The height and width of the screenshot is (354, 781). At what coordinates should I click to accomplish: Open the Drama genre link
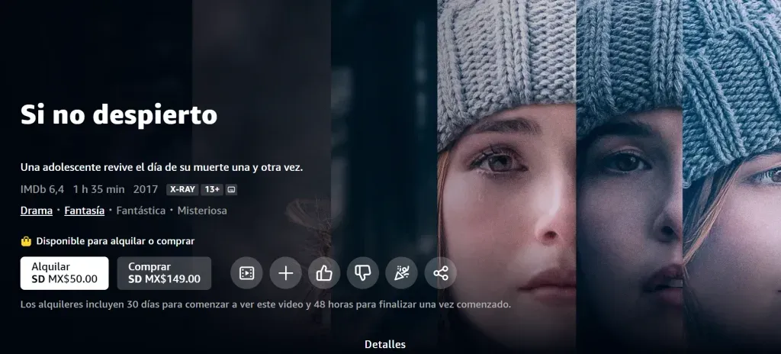point(37,211)
